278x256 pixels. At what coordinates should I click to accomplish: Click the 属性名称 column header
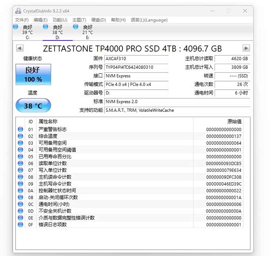tap(48, 122)
